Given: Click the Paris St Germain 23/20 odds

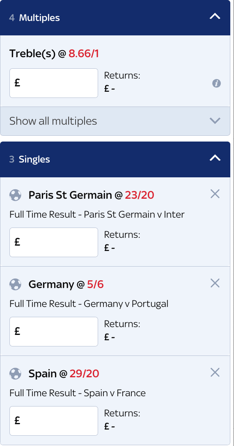Looking at the screenshot, I should click(140, 195).
